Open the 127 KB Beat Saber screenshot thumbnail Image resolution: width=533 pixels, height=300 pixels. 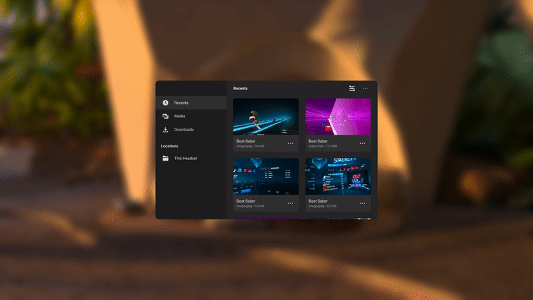[338, 176]
